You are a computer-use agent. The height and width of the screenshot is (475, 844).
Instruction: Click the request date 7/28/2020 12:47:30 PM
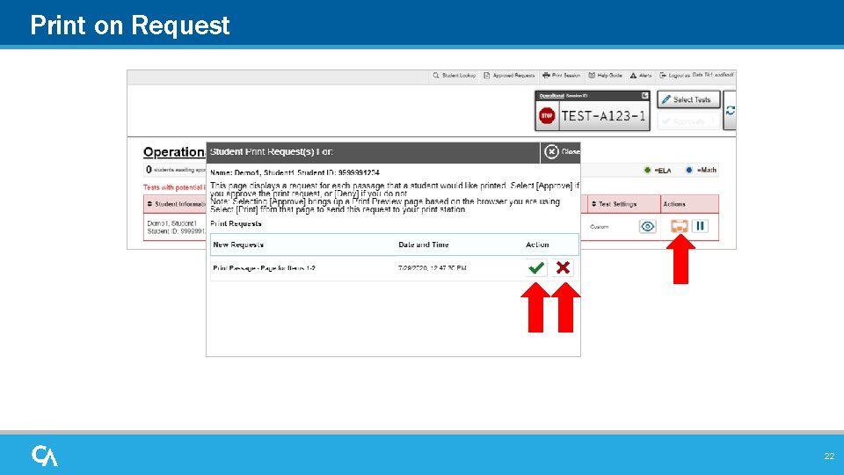[433, 268]
